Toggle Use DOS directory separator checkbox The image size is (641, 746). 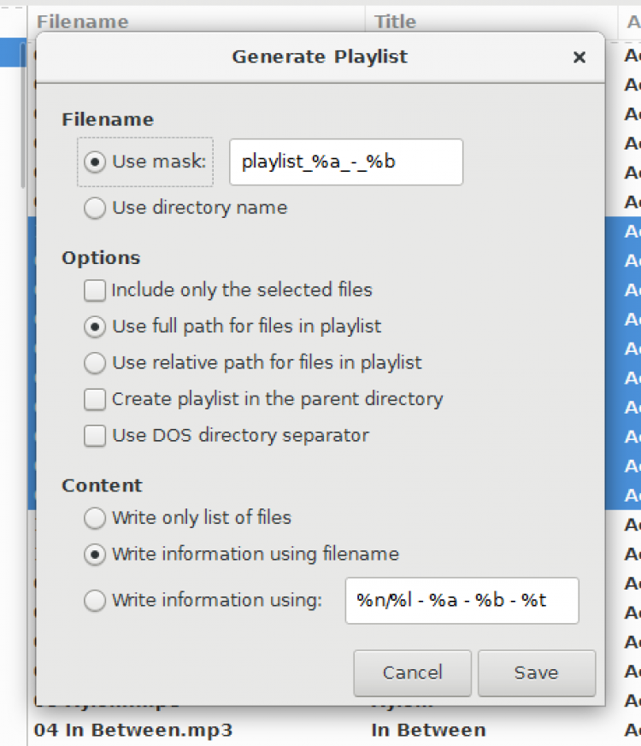point(95,436)
